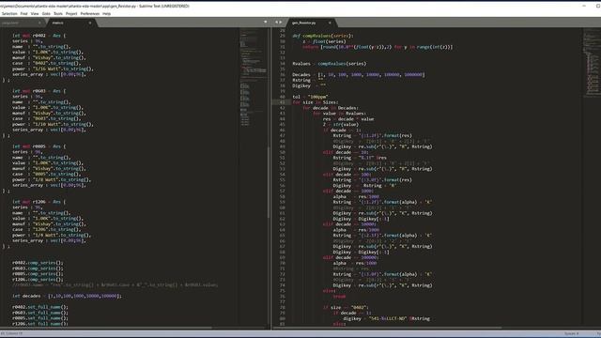Screen dimensions: 601x338
Task: Click the left pane vertical scrollbar
Action: [x=269, y=182]
